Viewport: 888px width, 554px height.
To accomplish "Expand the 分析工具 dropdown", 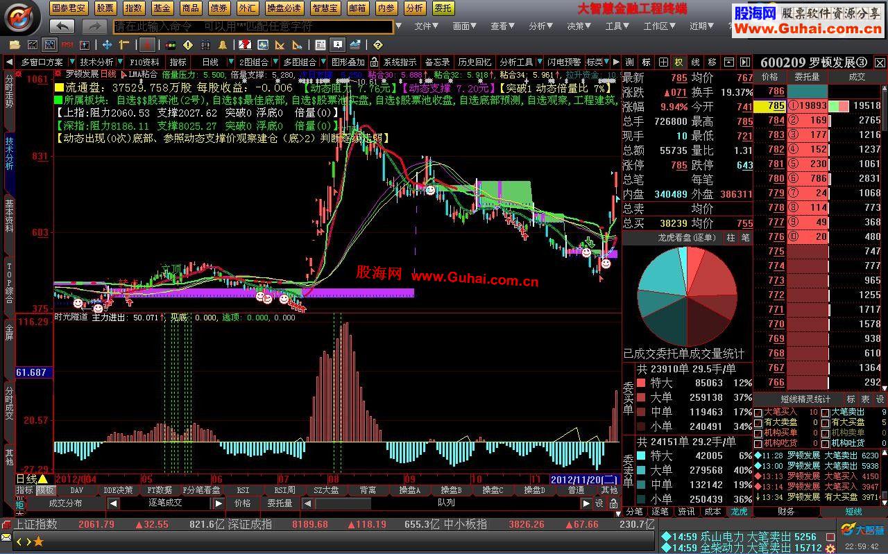I will click(540, 62).
